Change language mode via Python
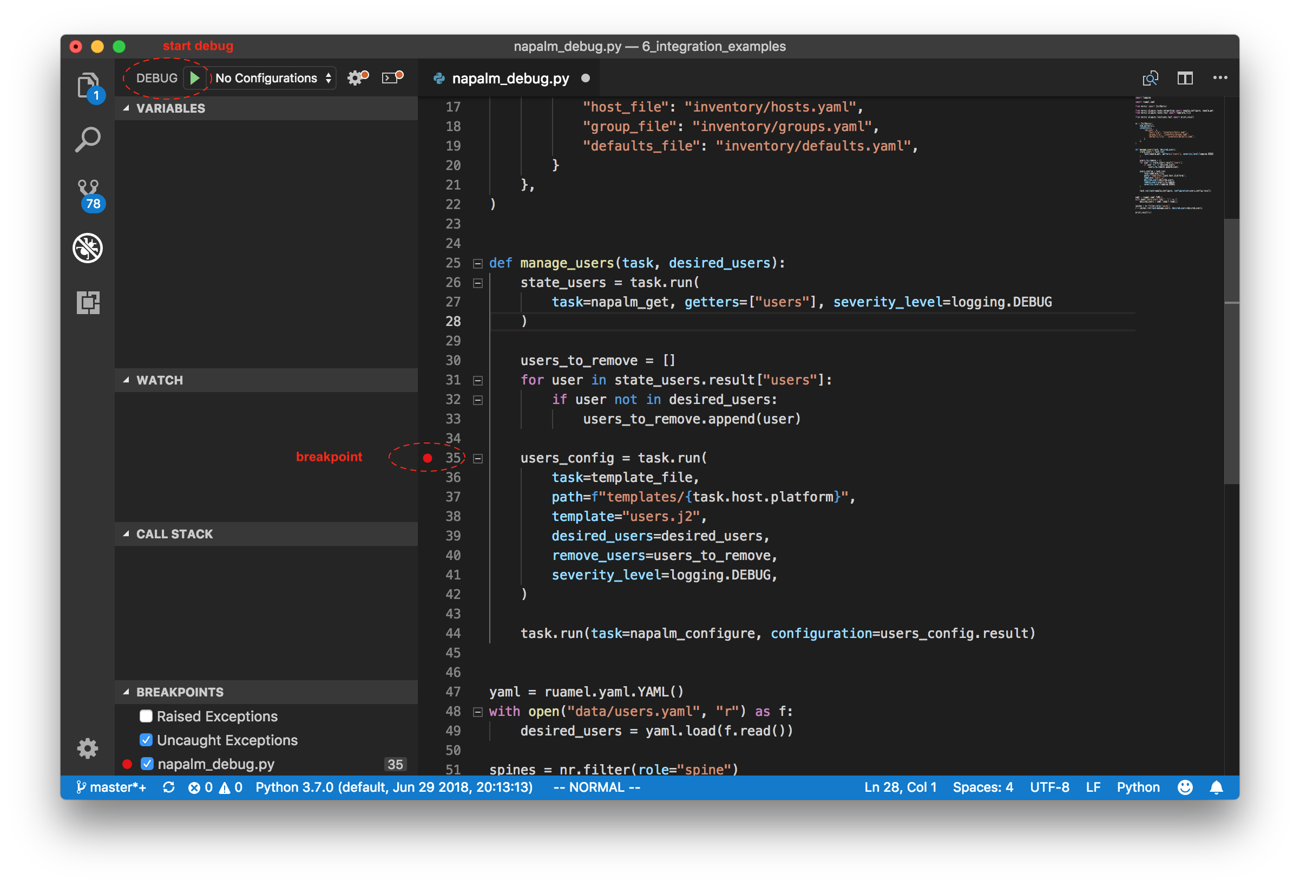Image resolution: width=1300 pixels, height=886 pixels. pyautogui.click(x=1138, y=787)
